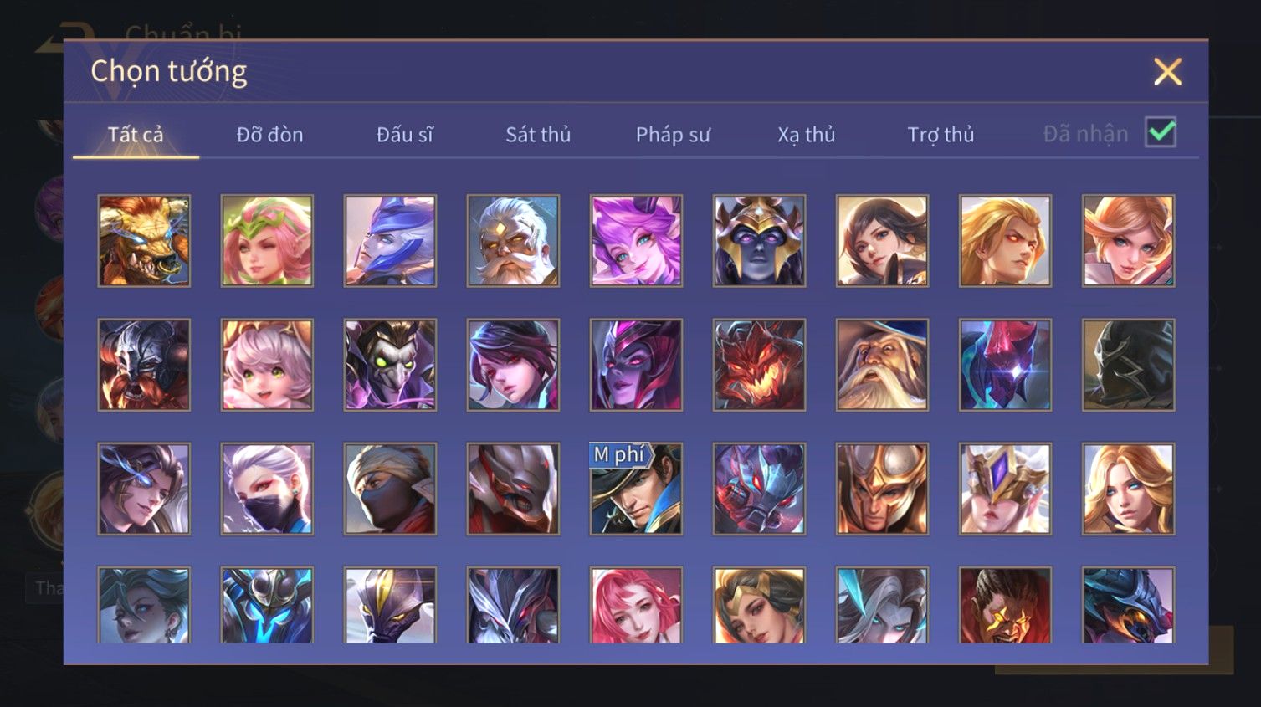Toggle the 'Đã nhận' checkbox
Image resolution: width=1261 pixels, height=707 pixels.
[1161, 132]
